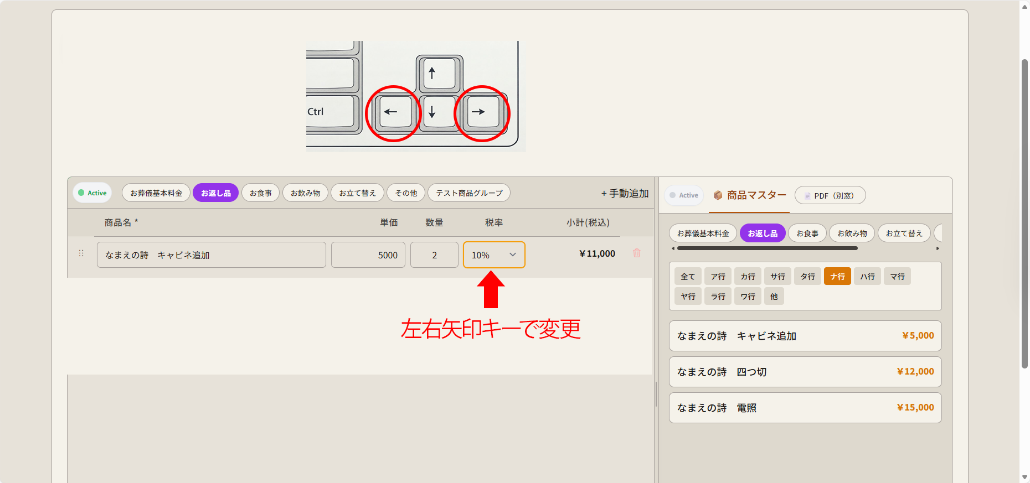Switch to the お食事 category in left panel

[260, 193]
